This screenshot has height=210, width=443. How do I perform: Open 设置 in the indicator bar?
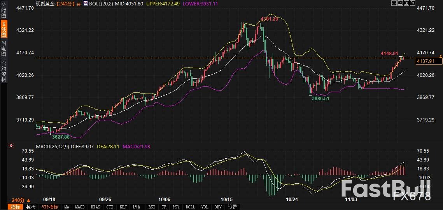[x=232, y=207]
